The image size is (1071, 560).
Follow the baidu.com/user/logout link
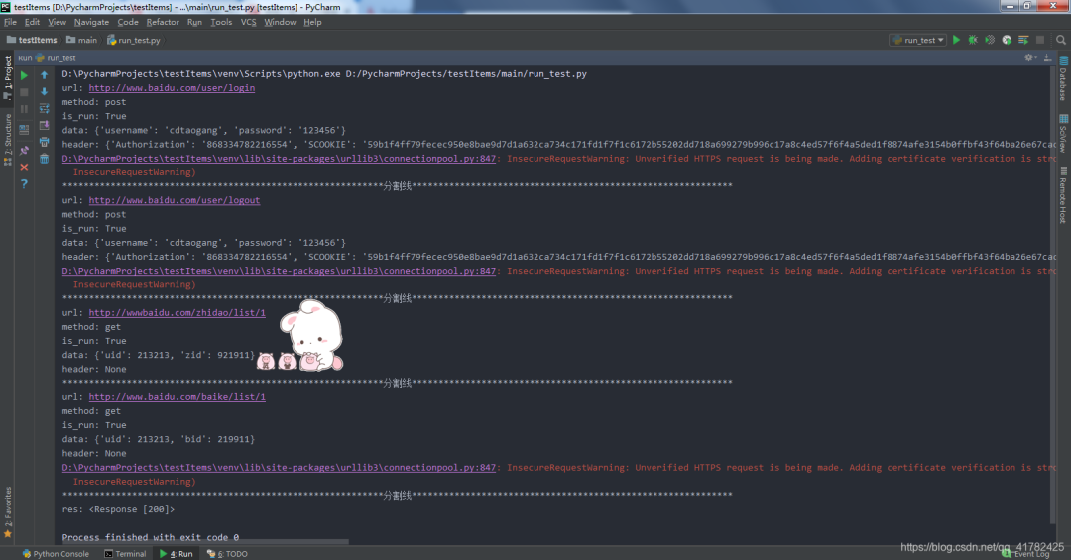[x=175, y=200]
